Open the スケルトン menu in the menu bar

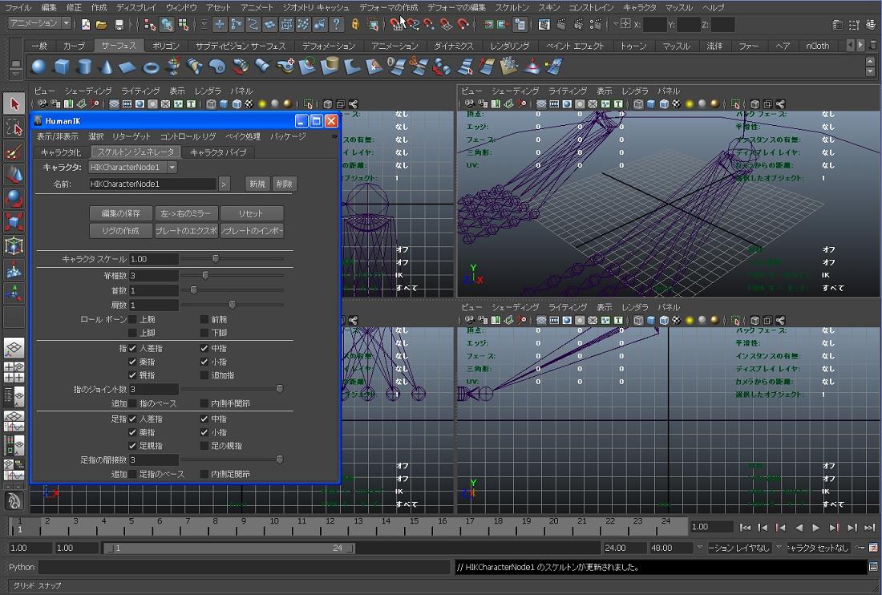[x=512, y=7]
